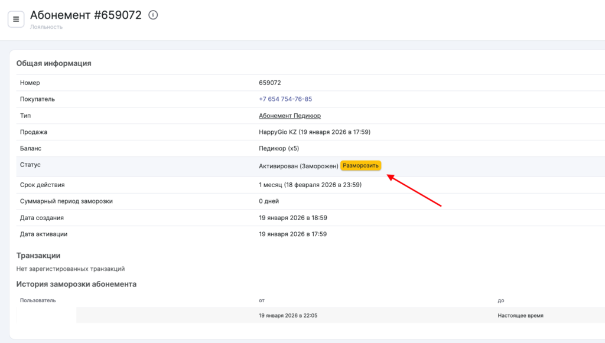
Task: Open buyer phone link +7 654 754-76-85
Action: point(285,99)
